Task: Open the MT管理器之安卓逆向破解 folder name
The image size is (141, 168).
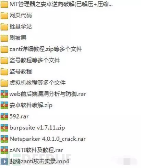Action: click(61, 4)
